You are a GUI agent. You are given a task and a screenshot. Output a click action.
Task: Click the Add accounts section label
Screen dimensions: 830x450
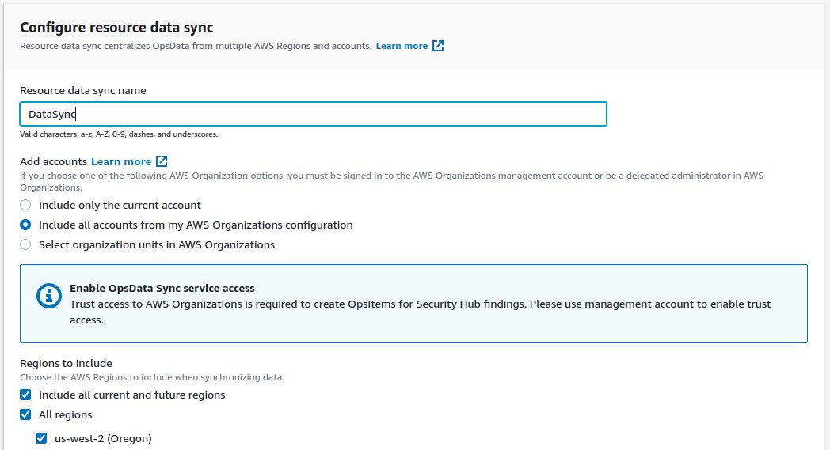pyautogui.click(x=52, y=161)
